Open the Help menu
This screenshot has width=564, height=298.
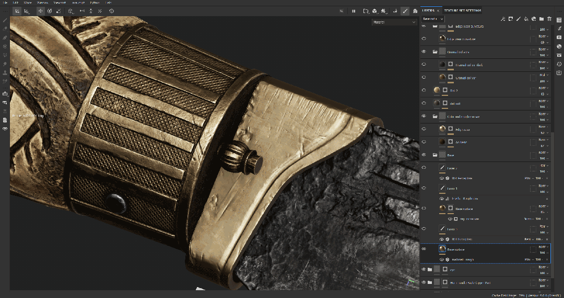click(108, 3)
